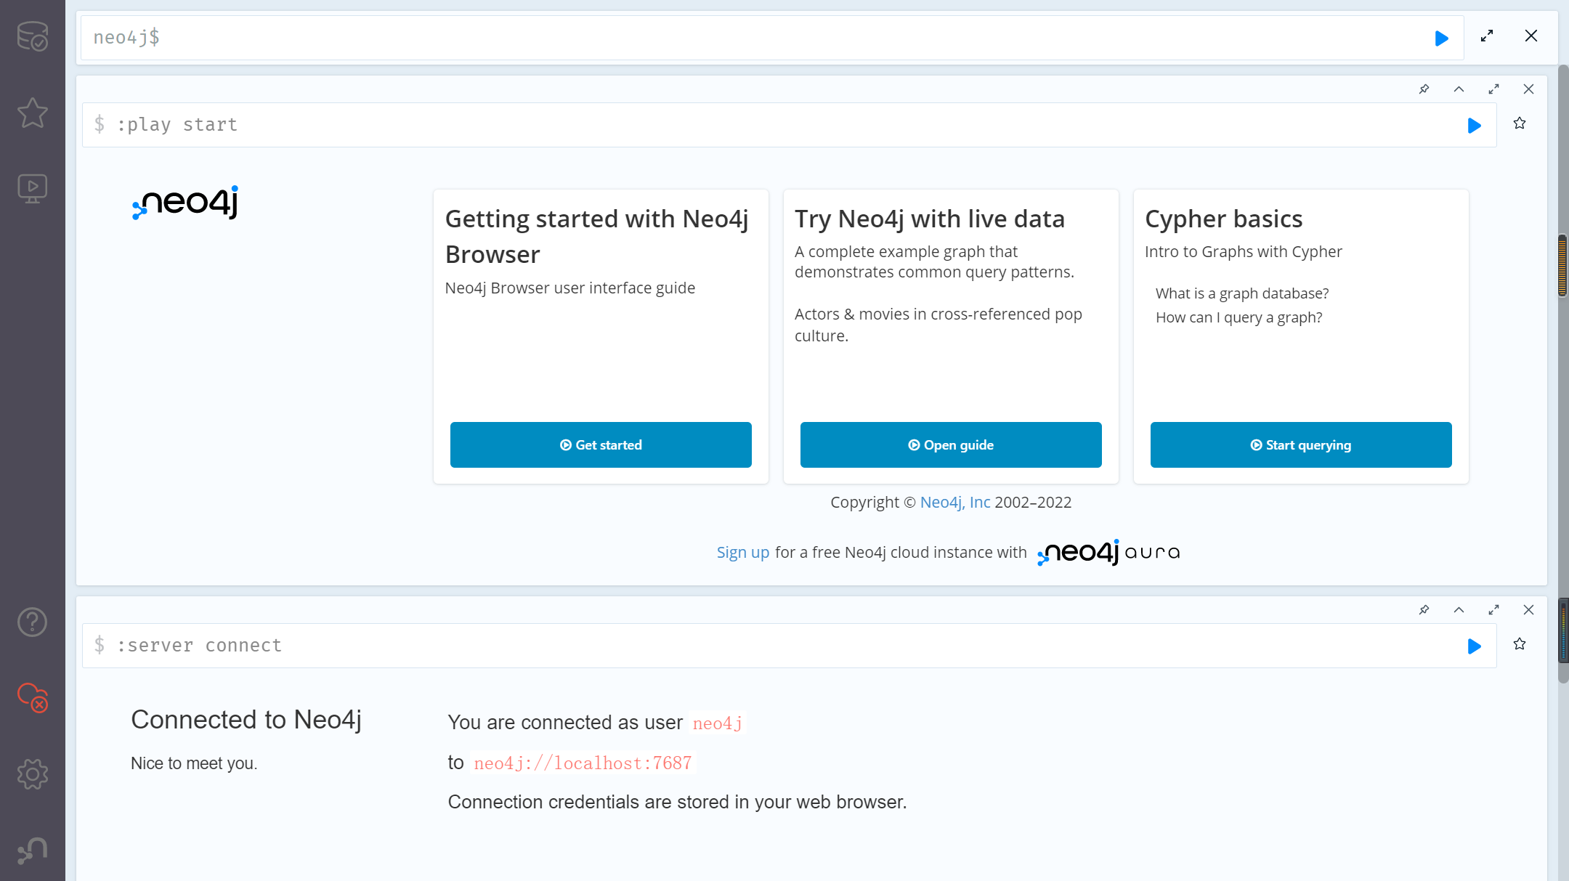The image size is (1569, 881).
Task: Clear the main editor with X icon
Action: click(1531, 36)
